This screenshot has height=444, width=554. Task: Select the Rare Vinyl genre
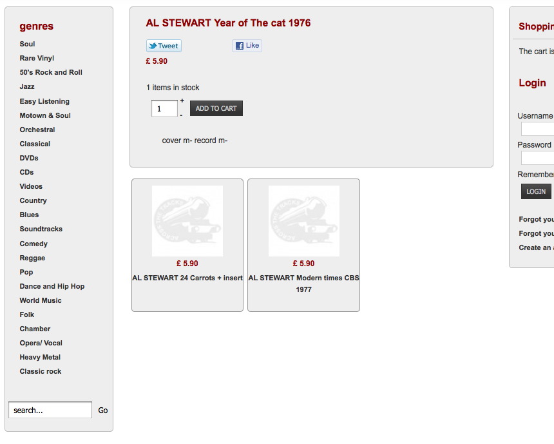click(37, 59)
